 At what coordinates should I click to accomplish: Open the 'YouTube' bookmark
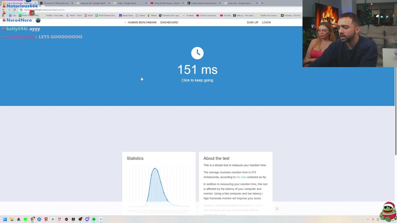point(225,15)
